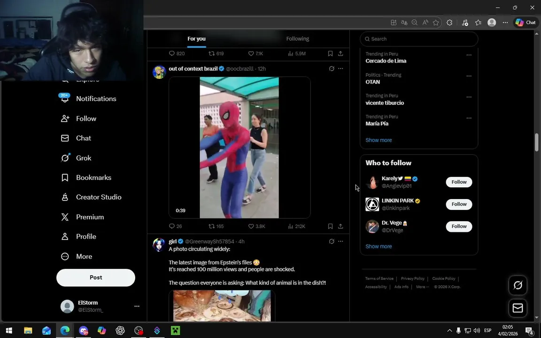Open Privacy Policy link
This screenshot has width=541, height=338.
tap(413, 279)
